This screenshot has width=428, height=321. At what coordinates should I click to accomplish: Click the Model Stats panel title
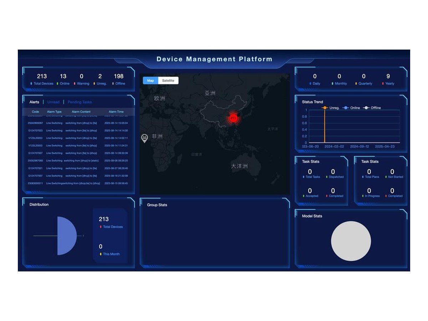point(312,216)
